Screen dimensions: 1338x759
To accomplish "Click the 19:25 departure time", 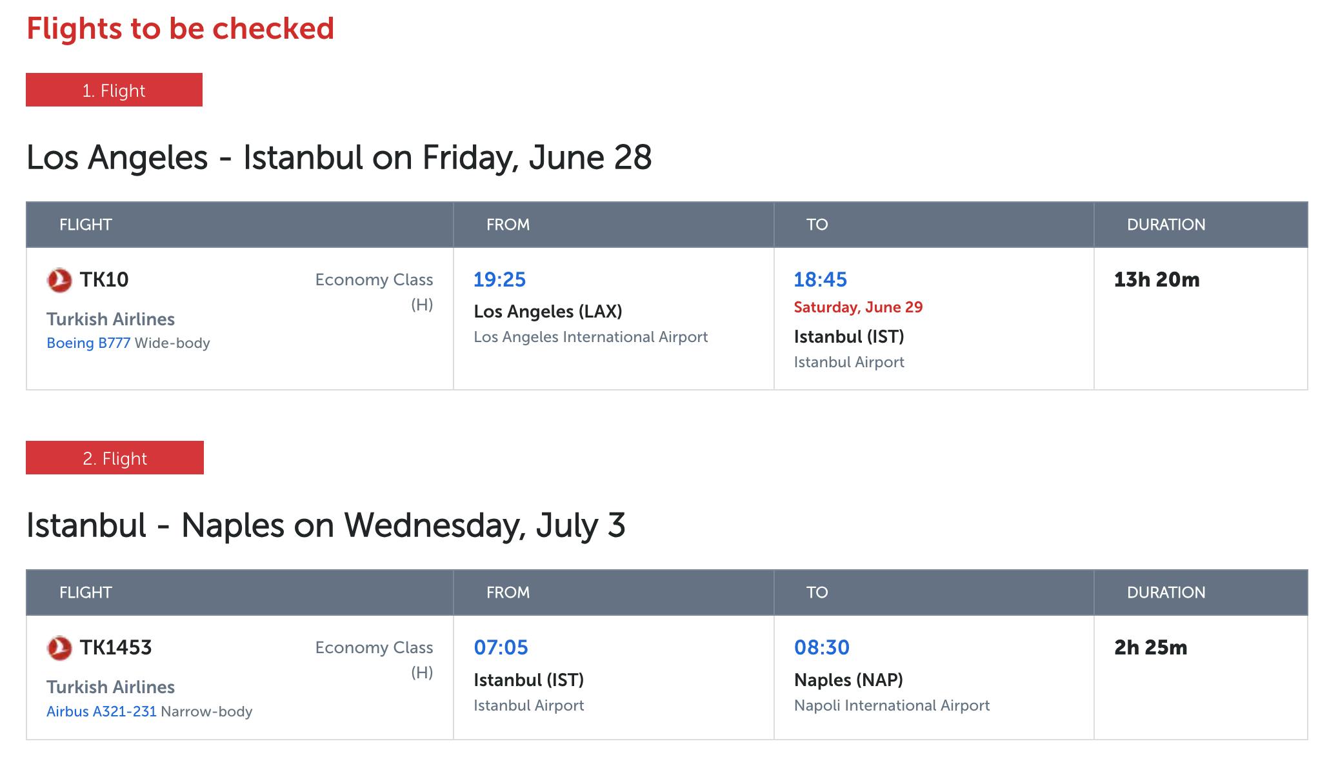I will (x=500, y=279).
